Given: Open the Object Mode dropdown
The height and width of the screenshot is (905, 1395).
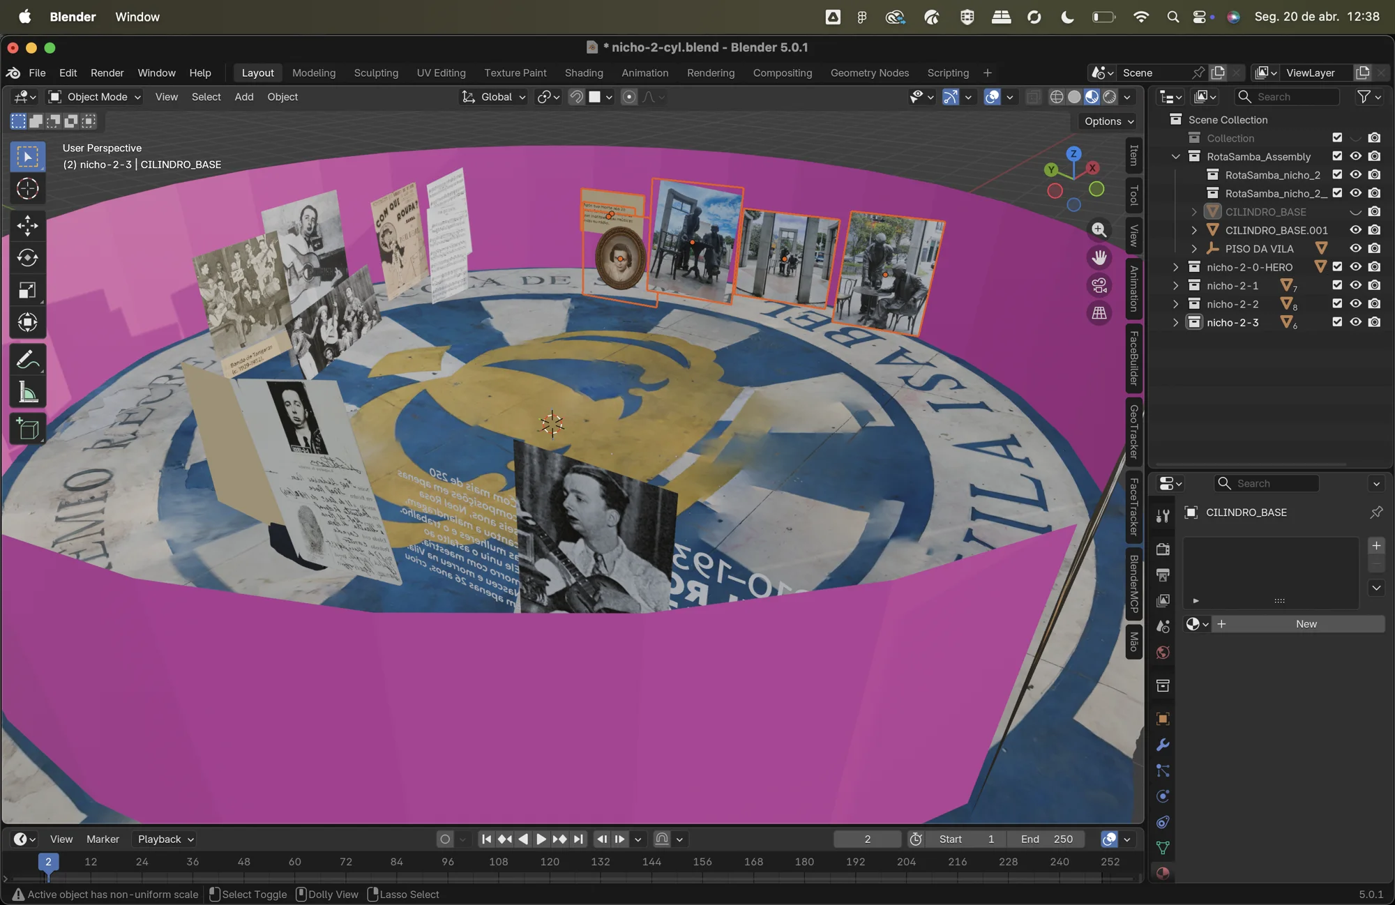Looking at the screenshot, I should [94, 97].
